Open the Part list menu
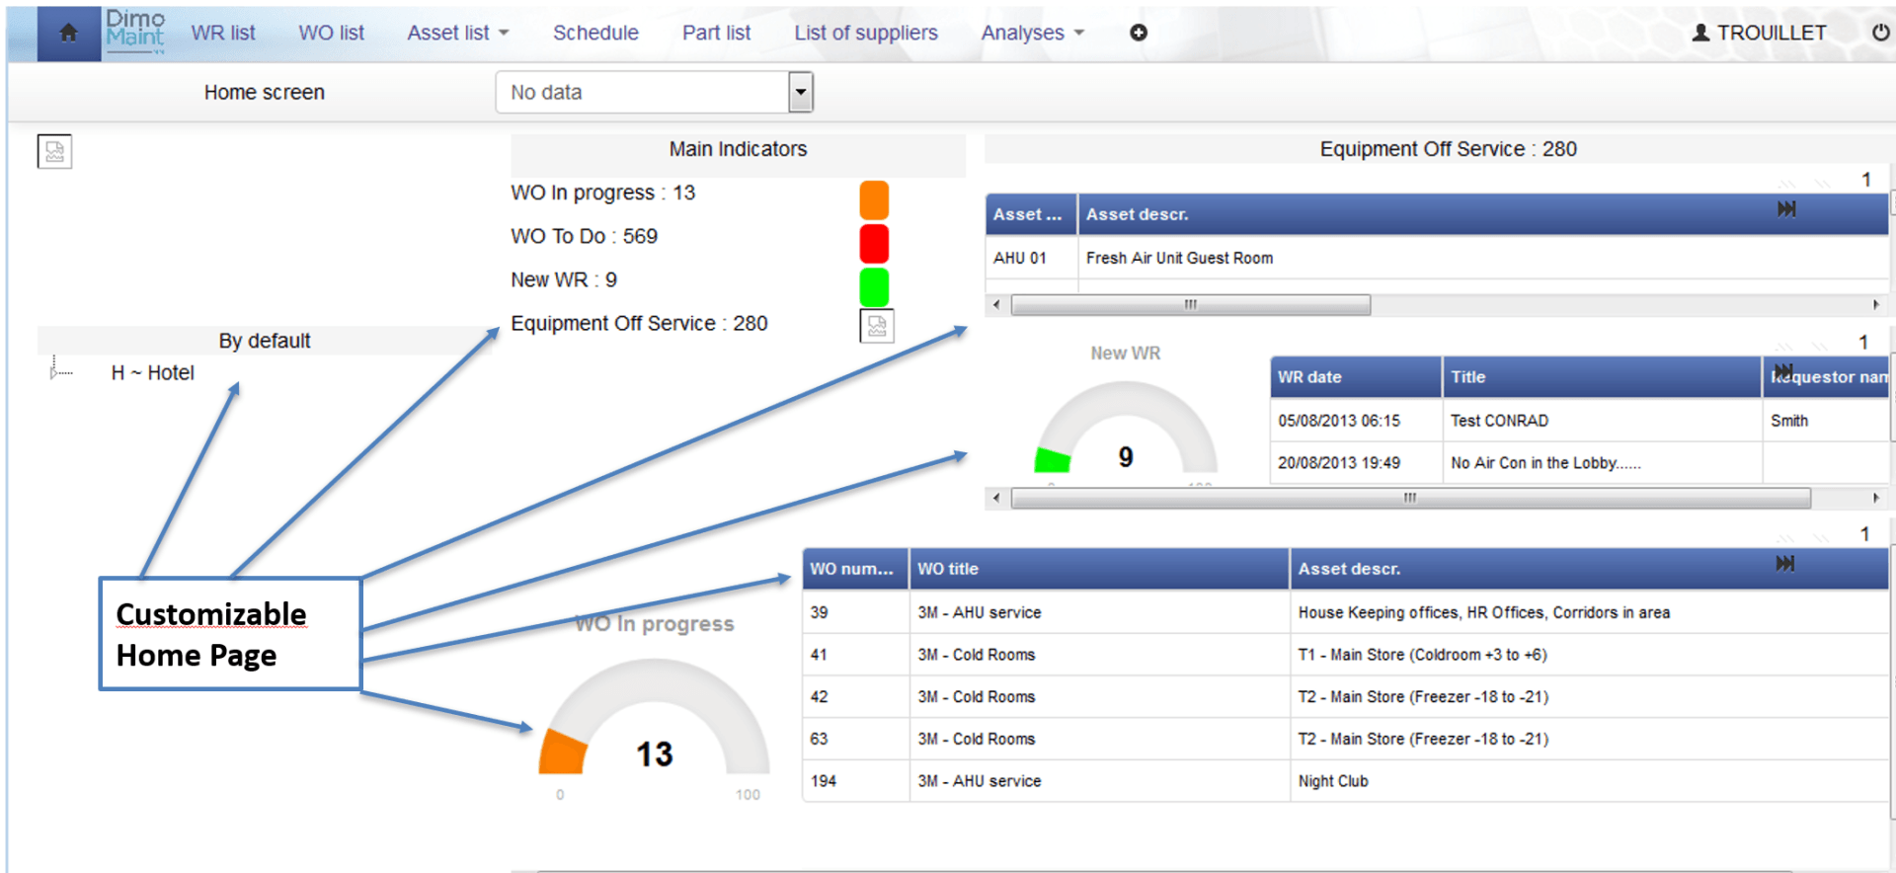Screen dimensions: 1896x873 [x=717, y=33]
